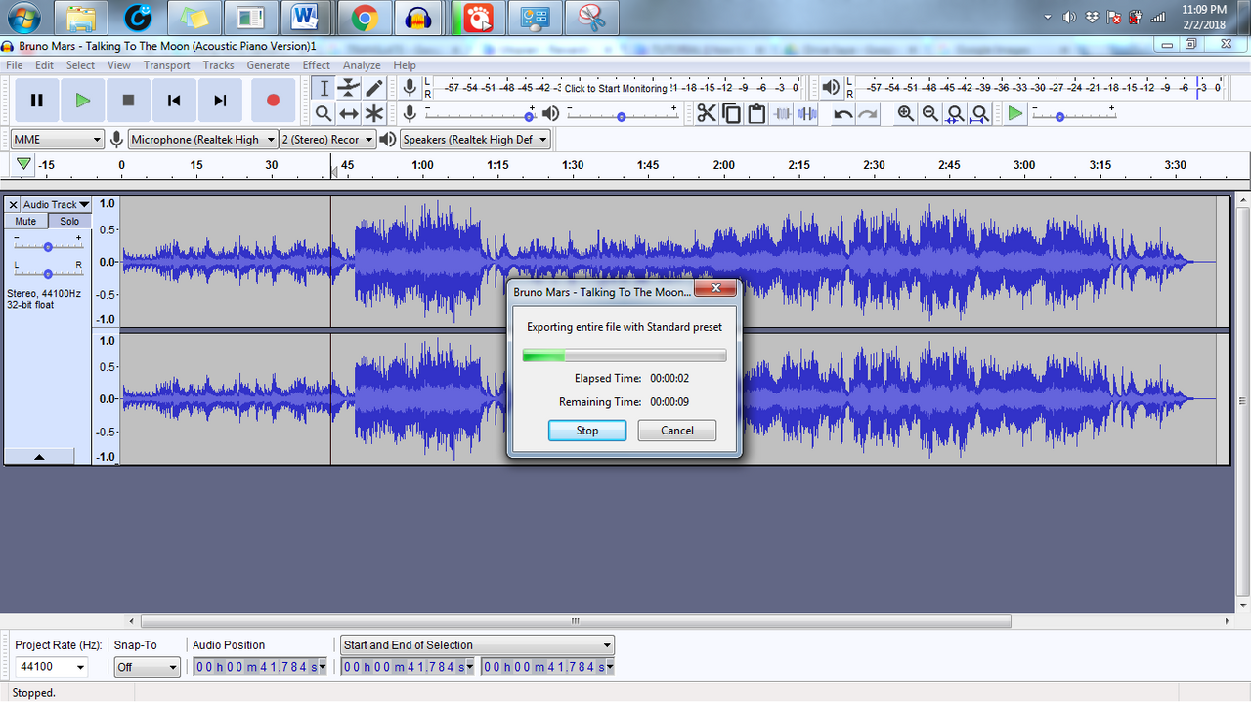Click the Redo arrow icon
Image resolution: width=1251 pixels, height=703 pixels.
(x=867, y=113)
